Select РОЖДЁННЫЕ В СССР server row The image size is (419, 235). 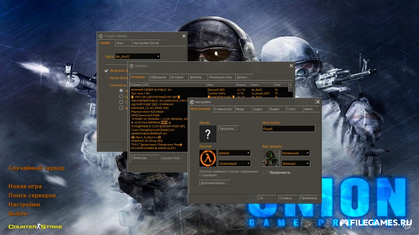coord(159,126)
